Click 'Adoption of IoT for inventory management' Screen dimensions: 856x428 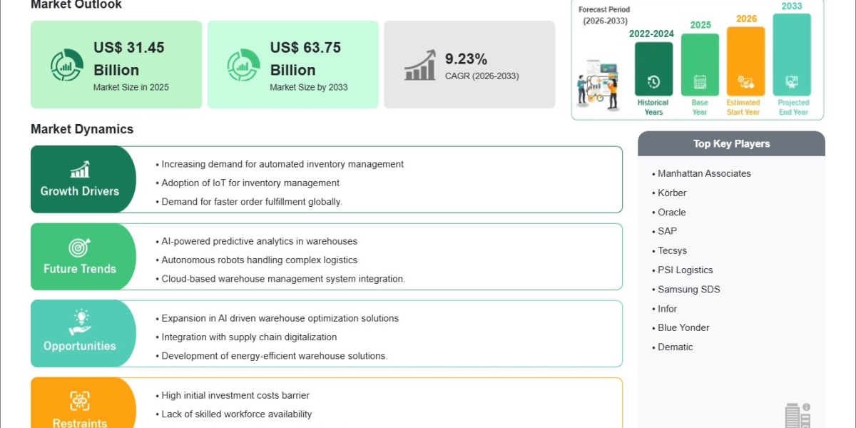point(250,183)
